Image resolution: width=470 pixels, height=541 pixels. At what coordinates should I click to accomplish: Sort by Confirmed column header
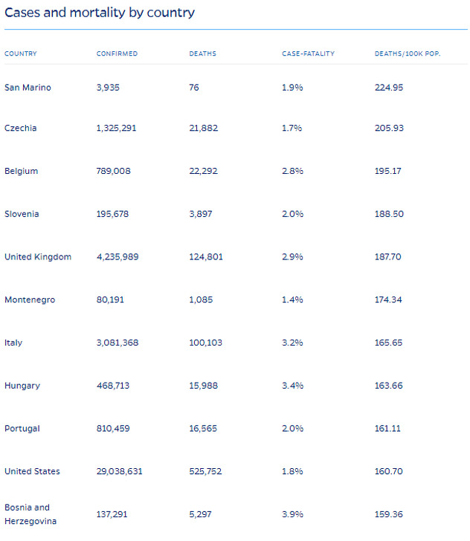(x=117, y=54)
